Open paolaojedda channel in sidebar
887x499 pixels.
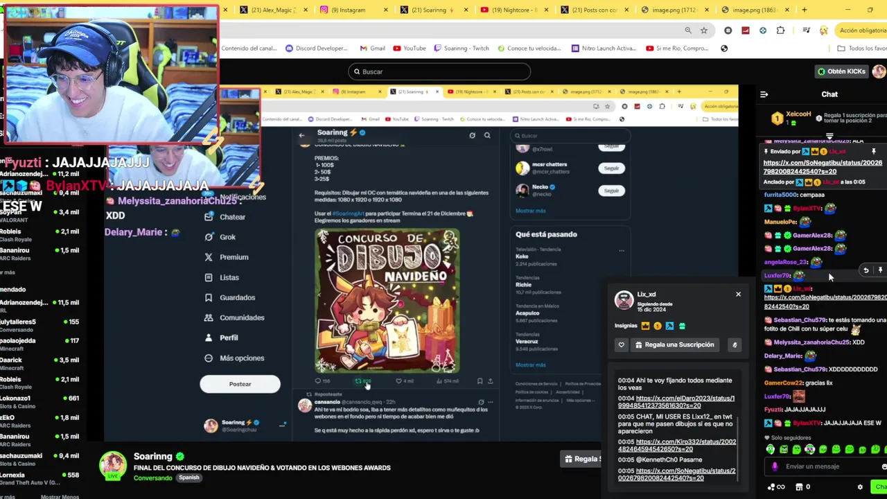point(39,344)
